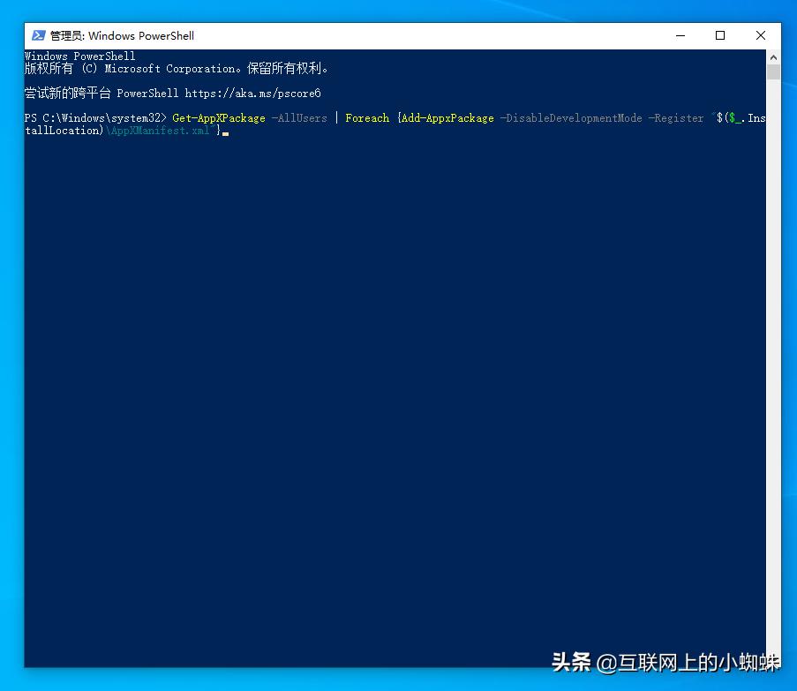Select the Get-AppXPackage command text
Image resolution: width=797 pixels, height=691 pixels.
[x=218, y=117]
